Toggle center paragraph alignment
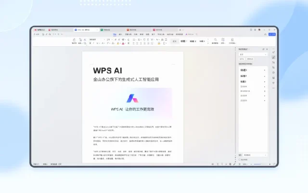The width and height of the screenshot is (308, 193). coord(137,43)
